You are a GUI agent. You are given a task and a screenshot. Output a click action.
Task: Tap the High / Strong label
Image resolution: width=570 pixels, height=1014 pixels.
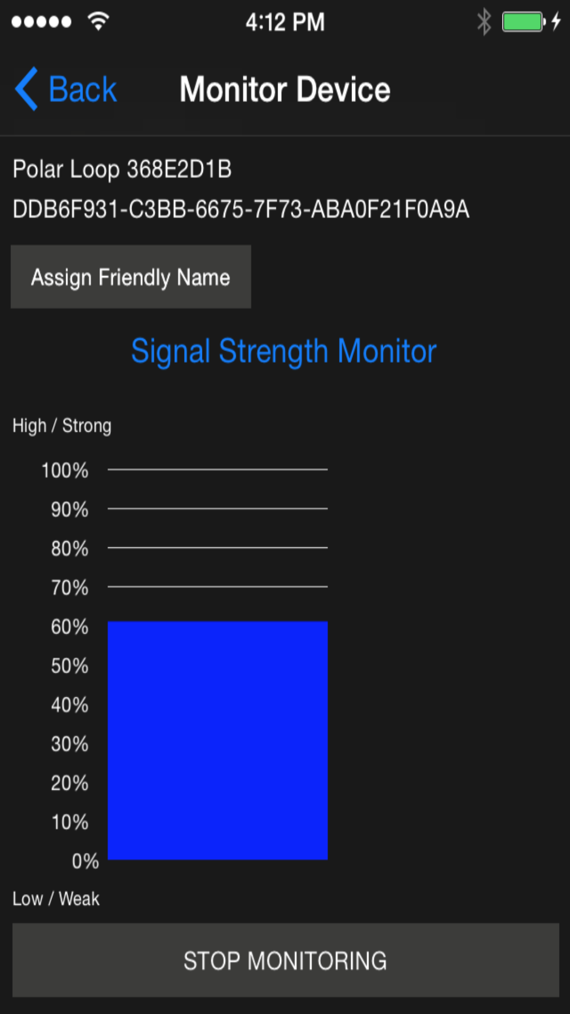tap(62, 425)
